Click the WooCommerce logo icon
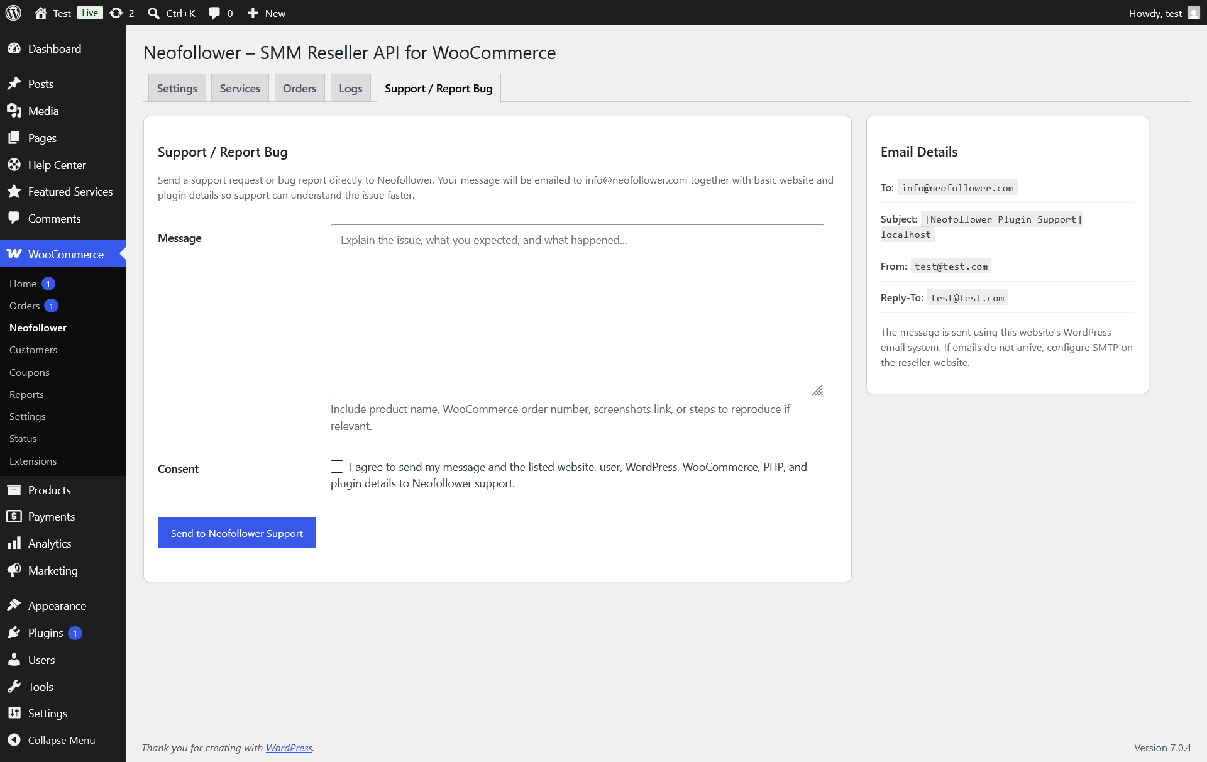1207x762 pixels. [x=14, y=254]
